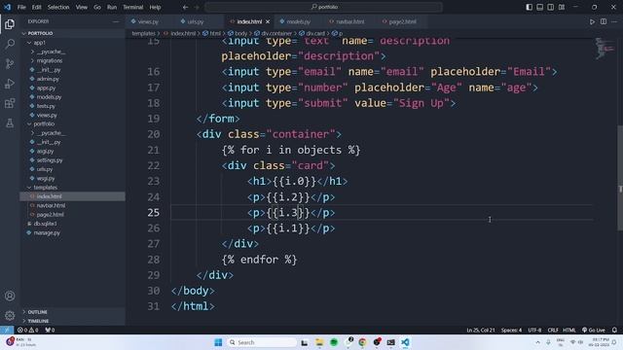This screenshot has width=623, height=350.
Task: Open settings.py in the explorer
Action: pos(73,160)
